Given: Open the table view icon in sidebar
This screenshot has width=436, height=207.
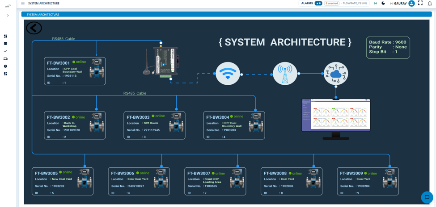Looking at the screenshot, I should pyautogui.click(x=5, y=44).
